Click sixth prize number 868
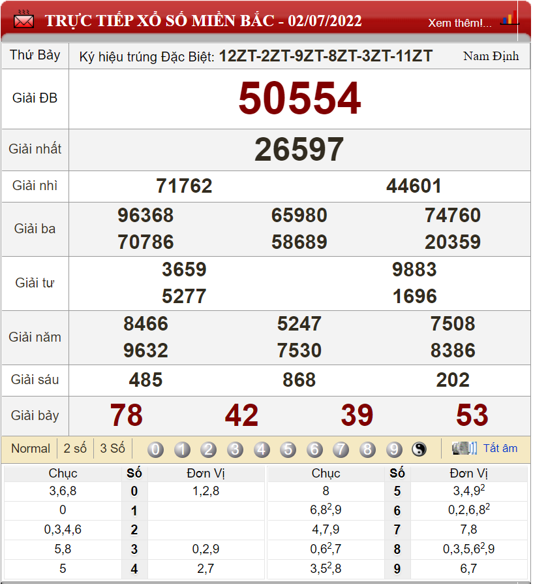This screenshot has height=584, width=533. point(299,380)
